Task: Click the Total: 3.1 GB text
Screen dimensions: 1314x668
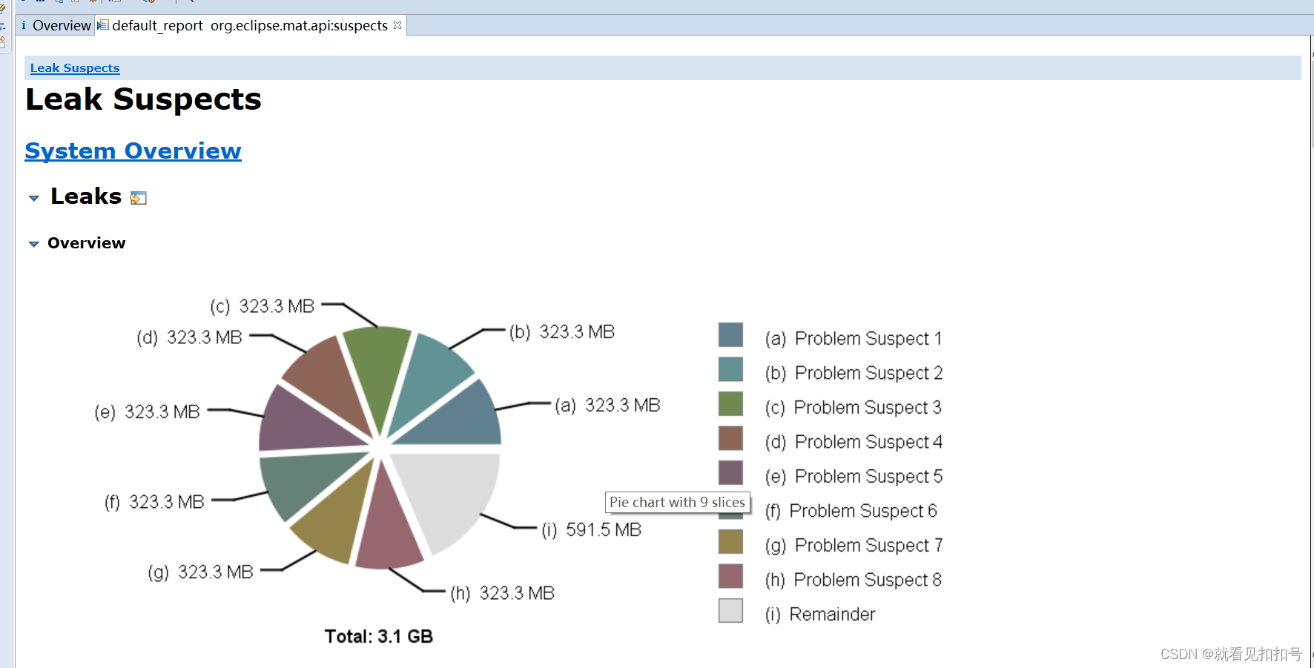Action: click(379, 637)
